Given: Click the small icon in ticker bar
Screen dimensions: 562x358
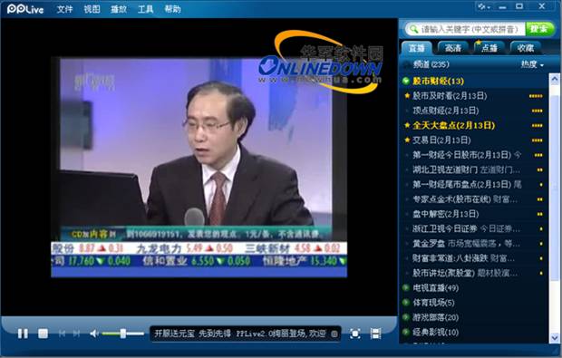Looking at the screenshot, I should click(x=334, y=334).
